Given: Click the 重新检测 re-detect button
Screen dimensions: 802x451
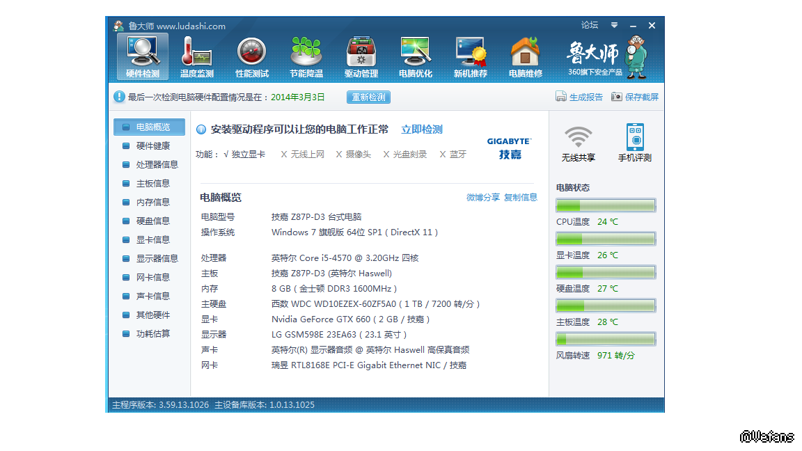Looking at the screenshot, I should pyautogui.click(x=368, y=97).
